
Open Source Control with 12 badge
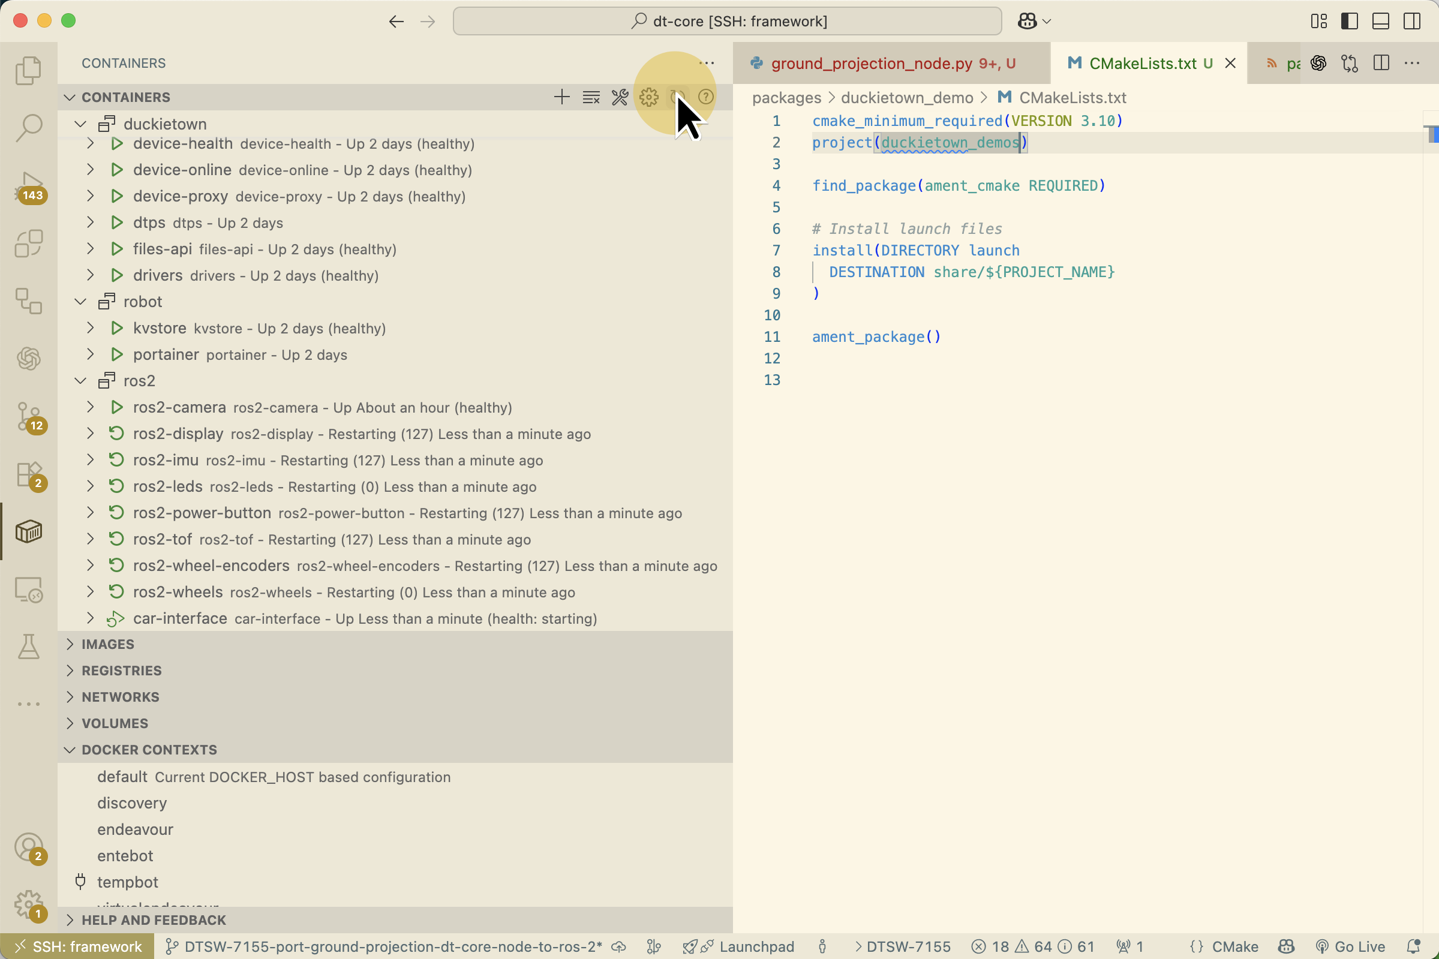(28, 416)
